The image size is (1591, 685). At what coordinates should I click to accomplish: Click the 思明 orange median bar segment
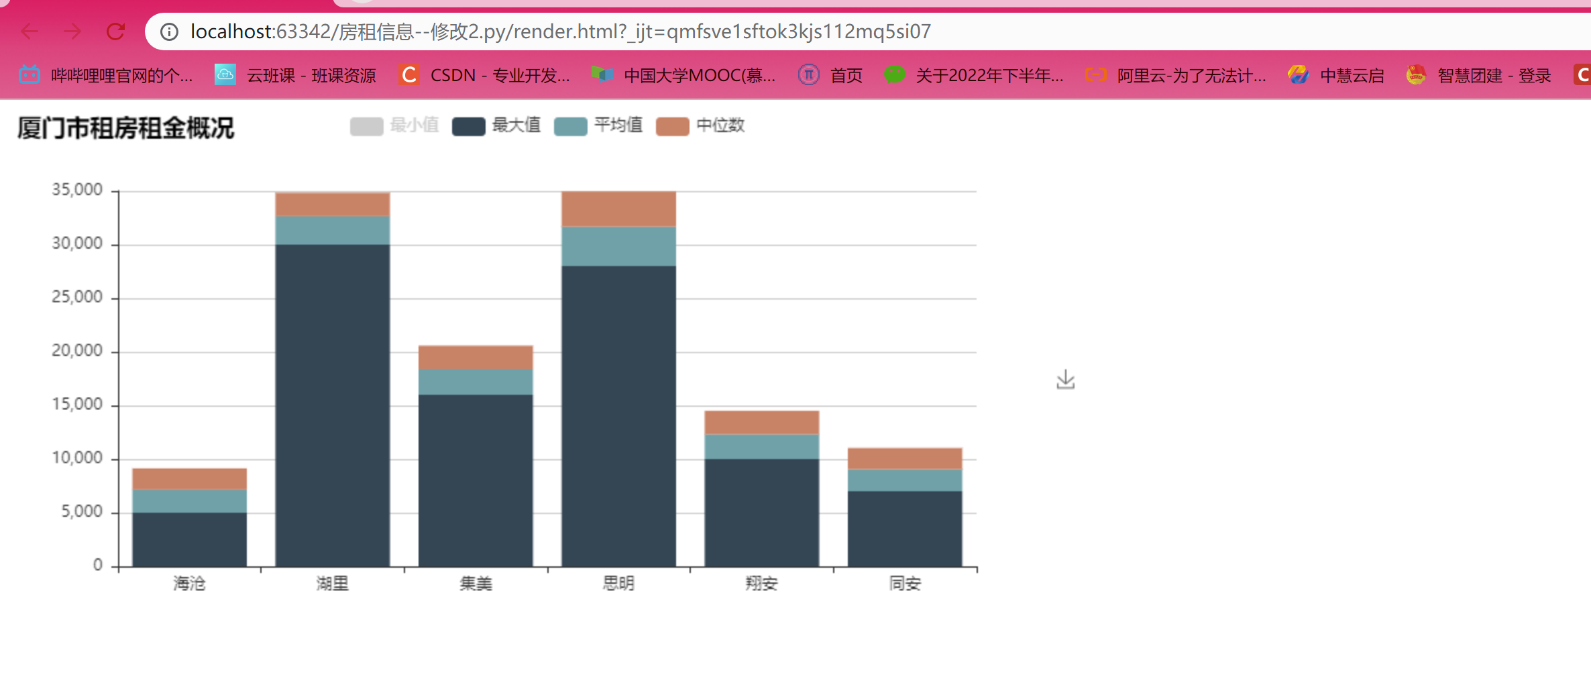point(618,209)
